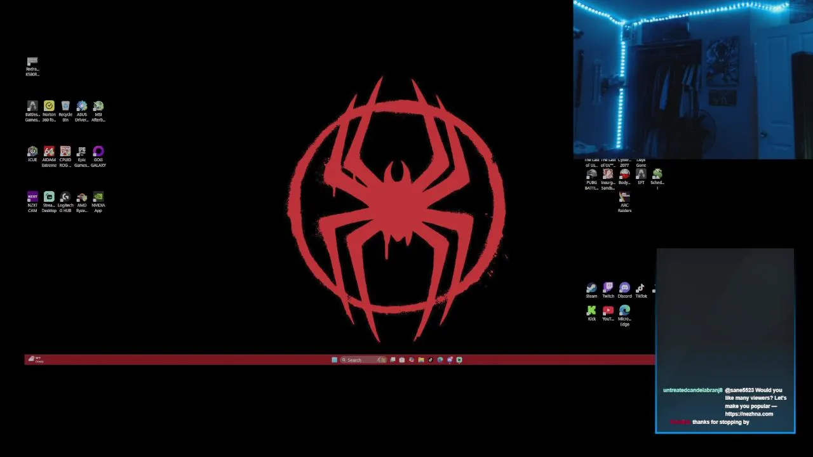Image resolution: width=813 pixels, height=457 pixels.
Task: Open TikTok desktop shortcut
Action: click(641, 291)
